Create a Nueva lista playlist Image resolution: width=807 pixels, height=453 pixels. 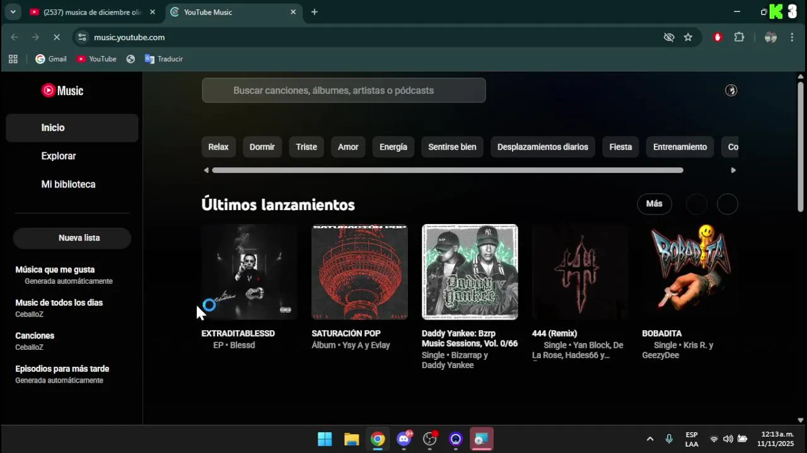tap(72, 238)
